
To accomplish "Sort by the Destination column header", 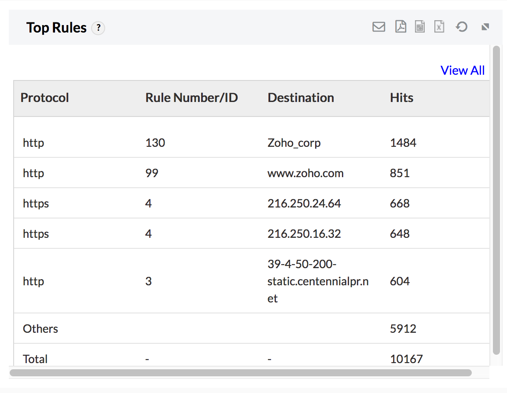I will tap(301, 98).
